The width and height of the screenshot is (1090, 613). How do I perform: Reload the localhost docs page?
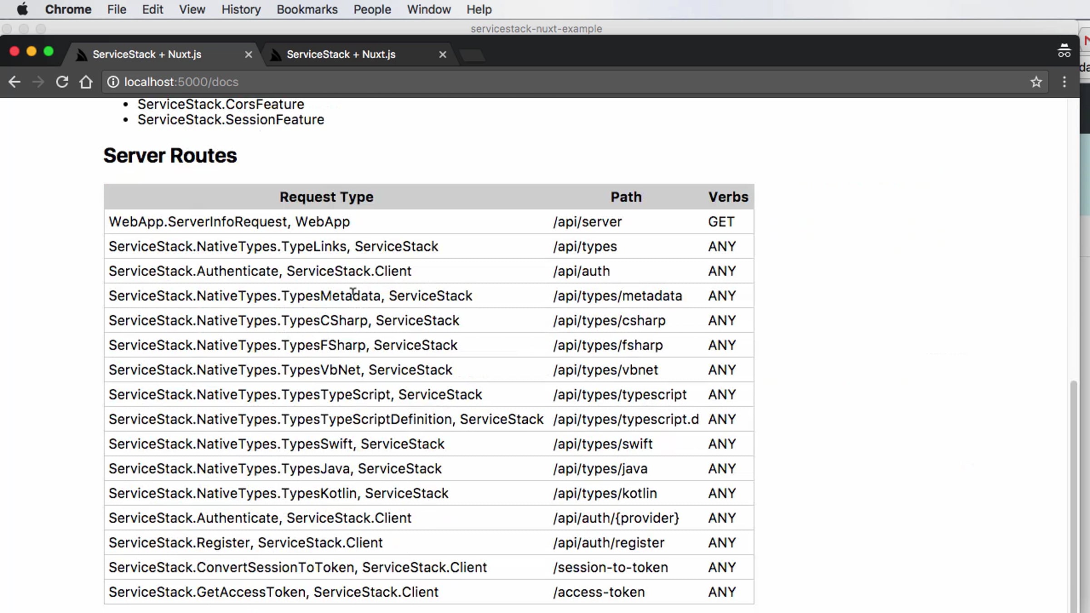62,82
